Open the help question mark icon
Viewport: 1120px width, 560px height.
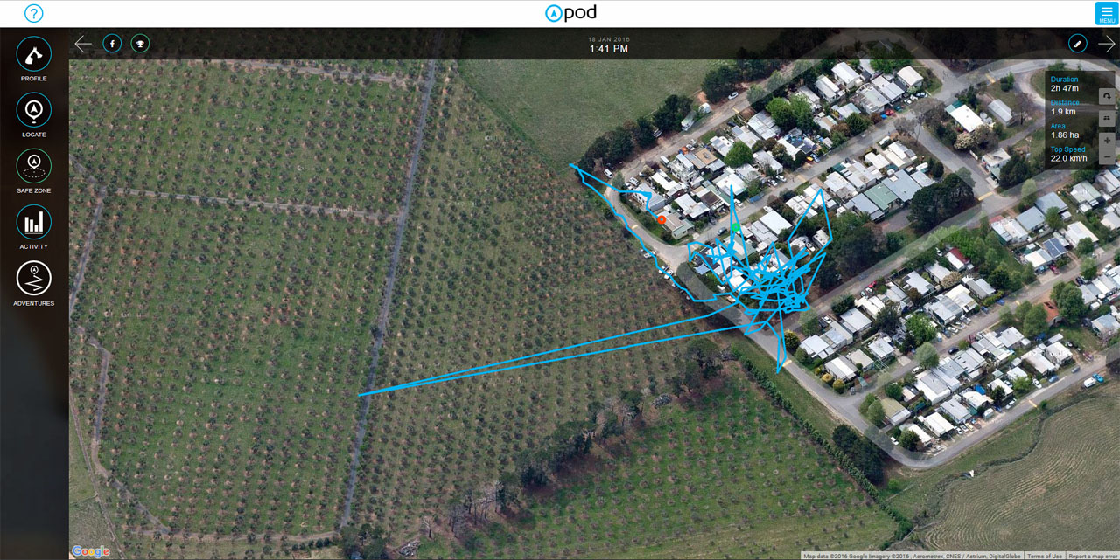click(33, 13)
